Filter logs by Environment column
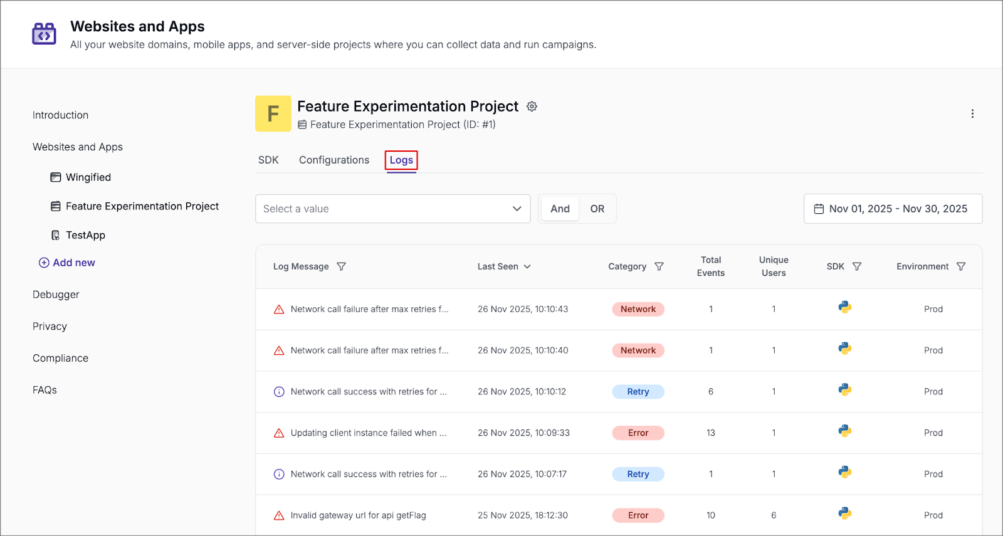This screenshot has width=1003, height=536. tap(961, 266)
